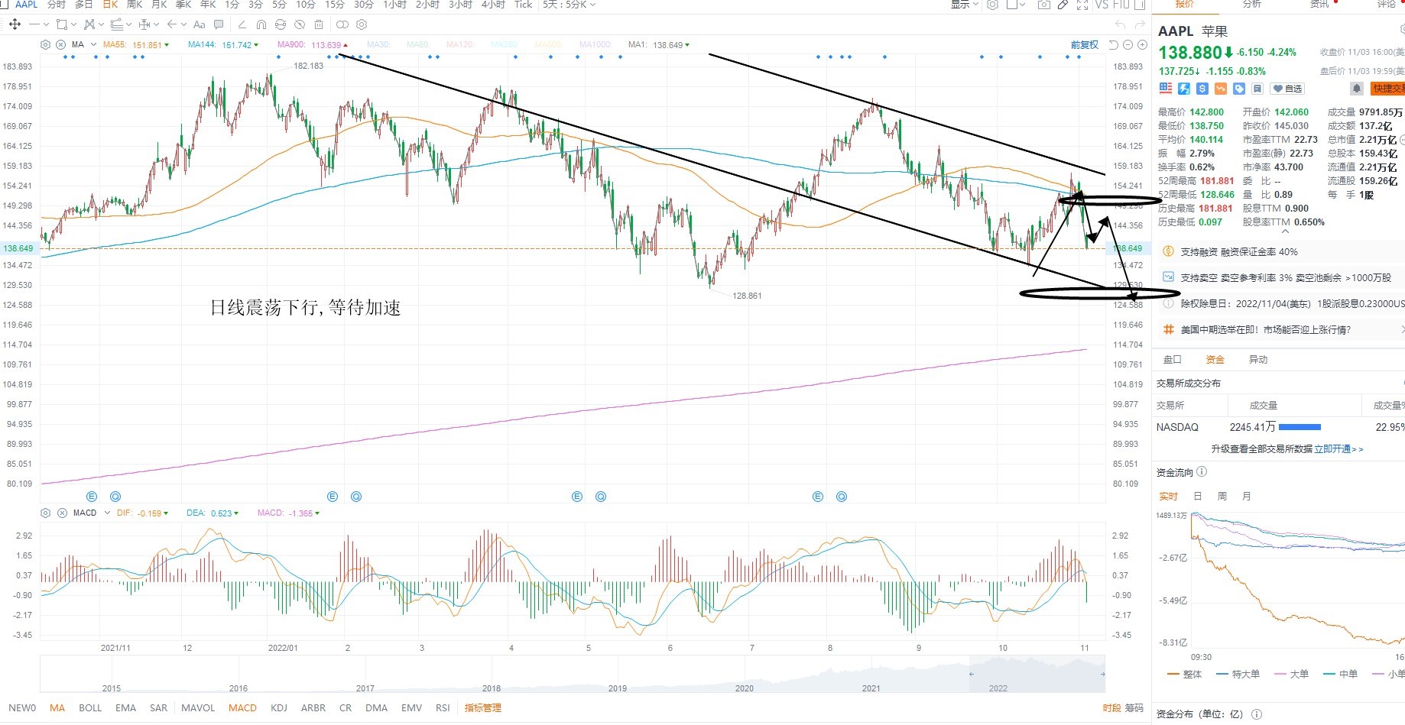This screenshot has width=1405, height=725.
Task: Click the 2018 area of timeline navigator
Action: click(492, 688)
